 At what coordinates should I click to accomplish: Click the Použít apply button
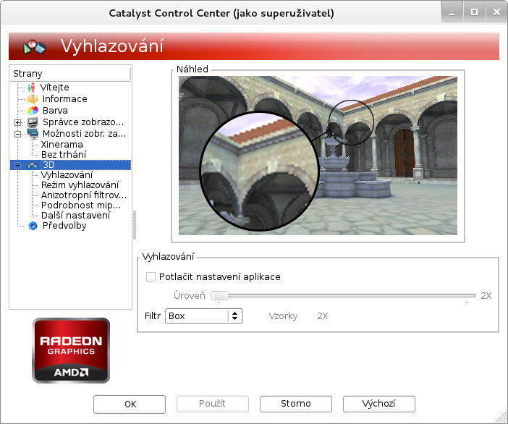click(213, 404)
